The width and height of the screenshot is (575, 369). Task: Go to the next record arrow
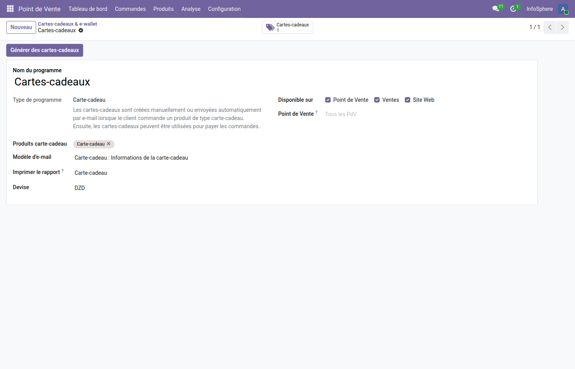click(562, 27)
